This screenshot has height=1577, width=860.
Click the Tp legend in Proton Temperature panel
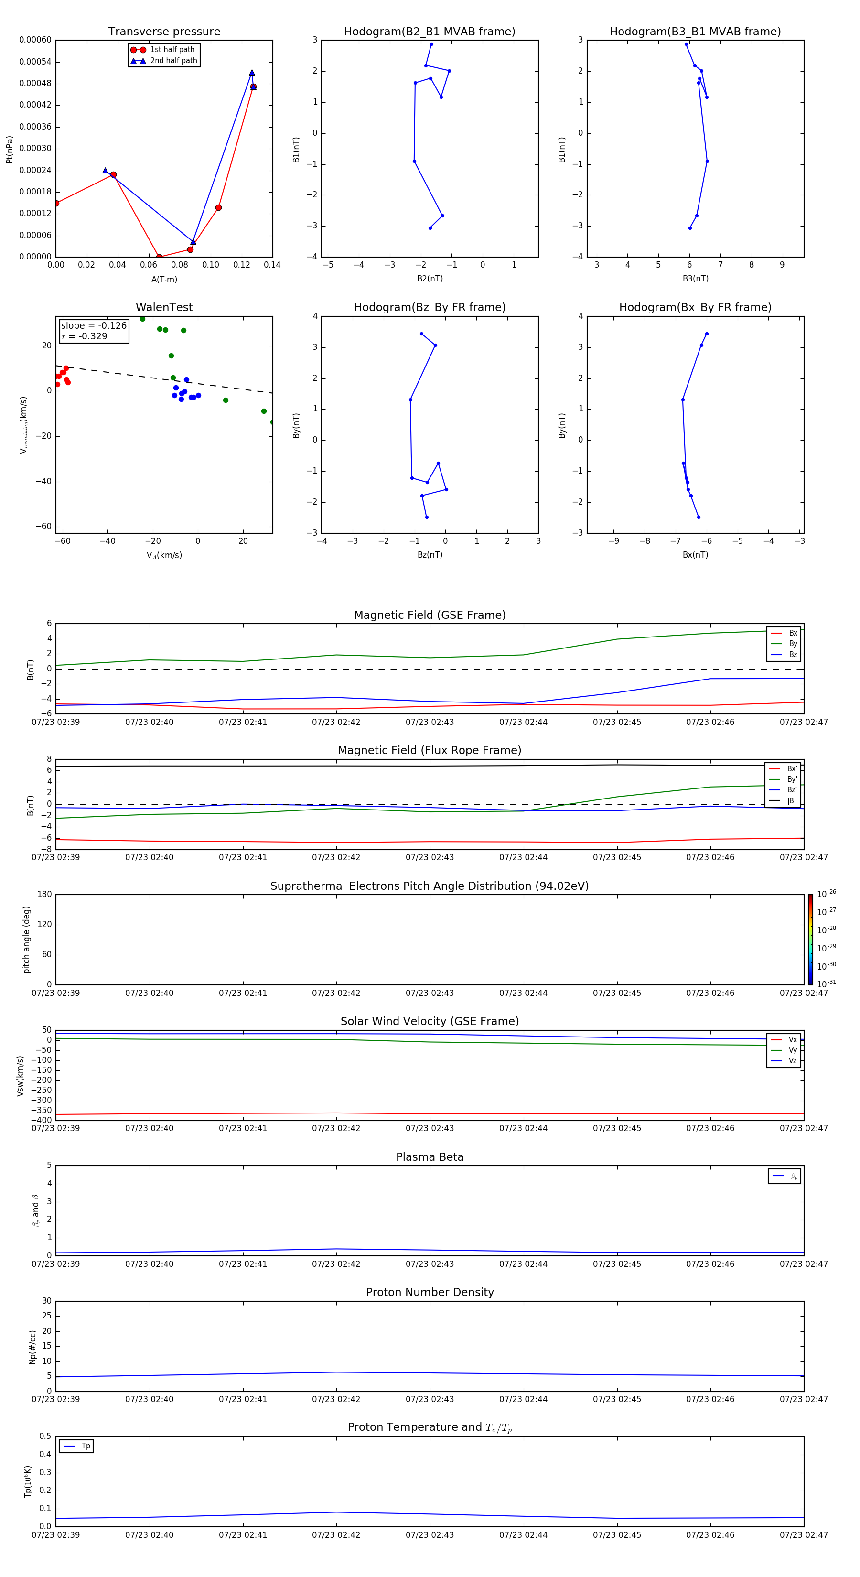click(76, 1446)
